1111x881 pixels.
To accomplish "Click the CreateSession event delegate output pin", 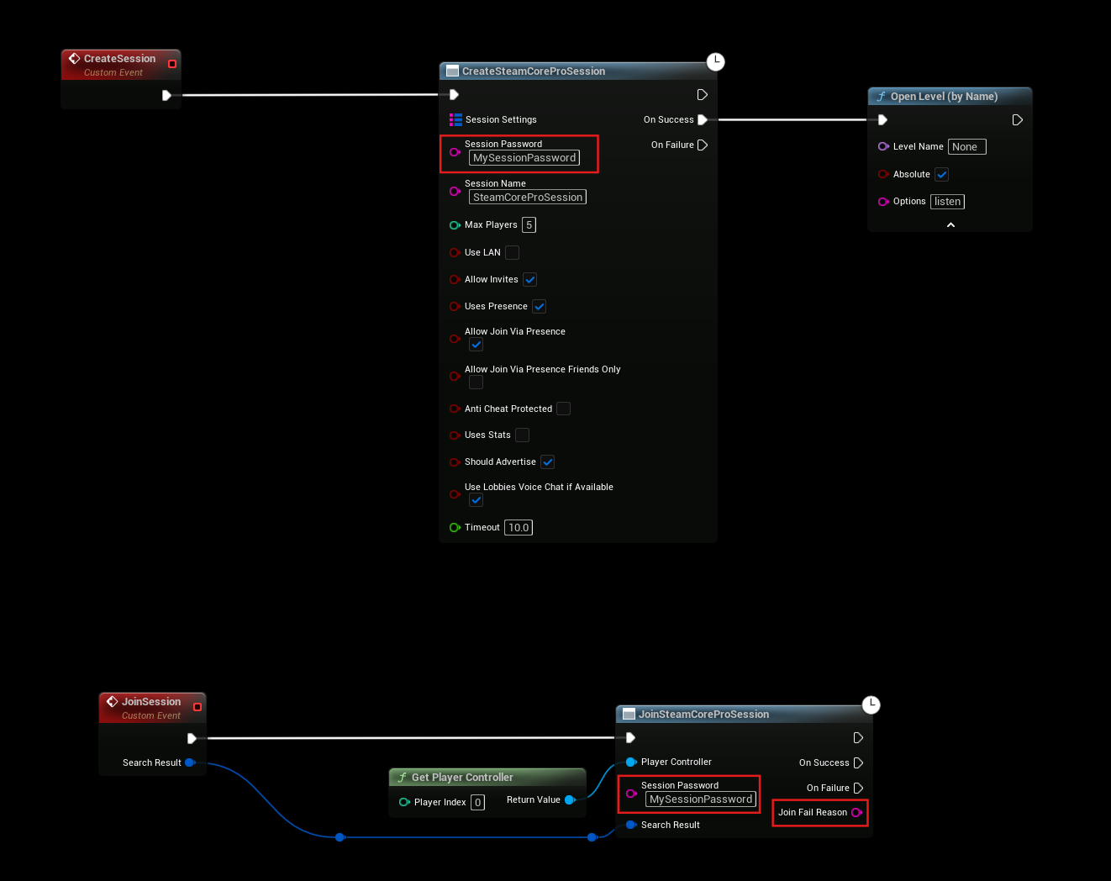I will [x=172, y=64].
